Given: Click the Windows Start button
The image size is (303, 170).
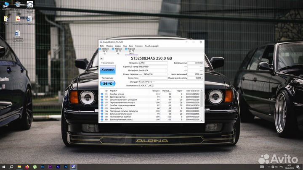Looking at the screenshot, I should click(x=4, y=167).
